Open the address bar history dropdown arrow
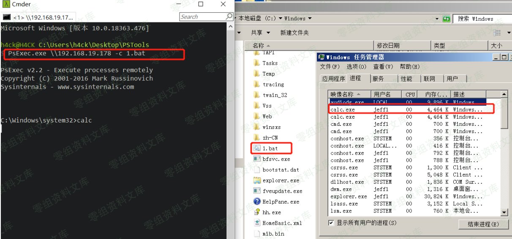This screenshot has height=239, width=512. 437,19
